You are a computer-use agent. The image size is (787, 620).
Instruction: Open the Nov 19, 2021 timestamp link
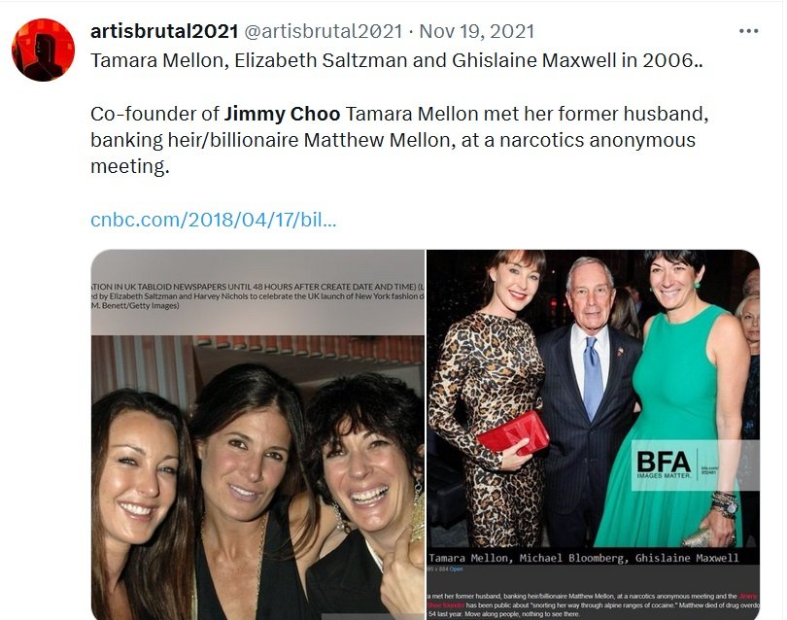[476, 31]
